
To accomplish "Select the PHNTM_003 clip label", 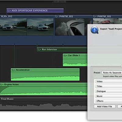I will pos(66,16).
